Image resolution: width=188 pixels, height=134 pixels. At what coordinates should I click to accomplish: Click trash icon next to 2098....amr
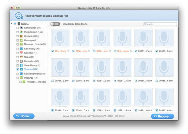coord(89,51)
